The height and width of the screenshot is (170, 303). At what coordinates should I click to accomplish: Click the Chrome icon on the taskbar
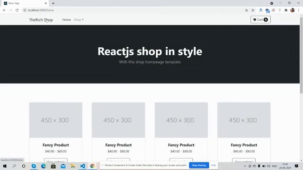point(92,166)
